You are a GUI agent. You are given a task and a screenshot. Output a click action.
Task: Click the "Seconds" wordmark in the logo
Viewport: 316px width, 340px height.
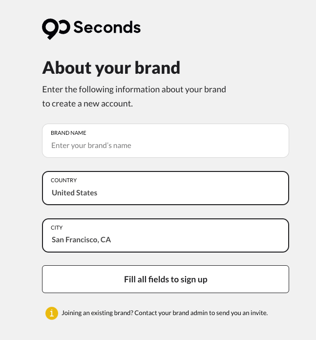(107, 28)
